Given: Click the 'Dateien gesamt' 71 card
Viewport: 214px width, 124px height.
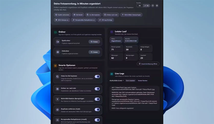Looking at the screenshot, I should [116, 48].
